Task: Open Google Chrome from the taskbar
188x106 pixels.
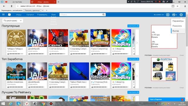Action: 43,104
